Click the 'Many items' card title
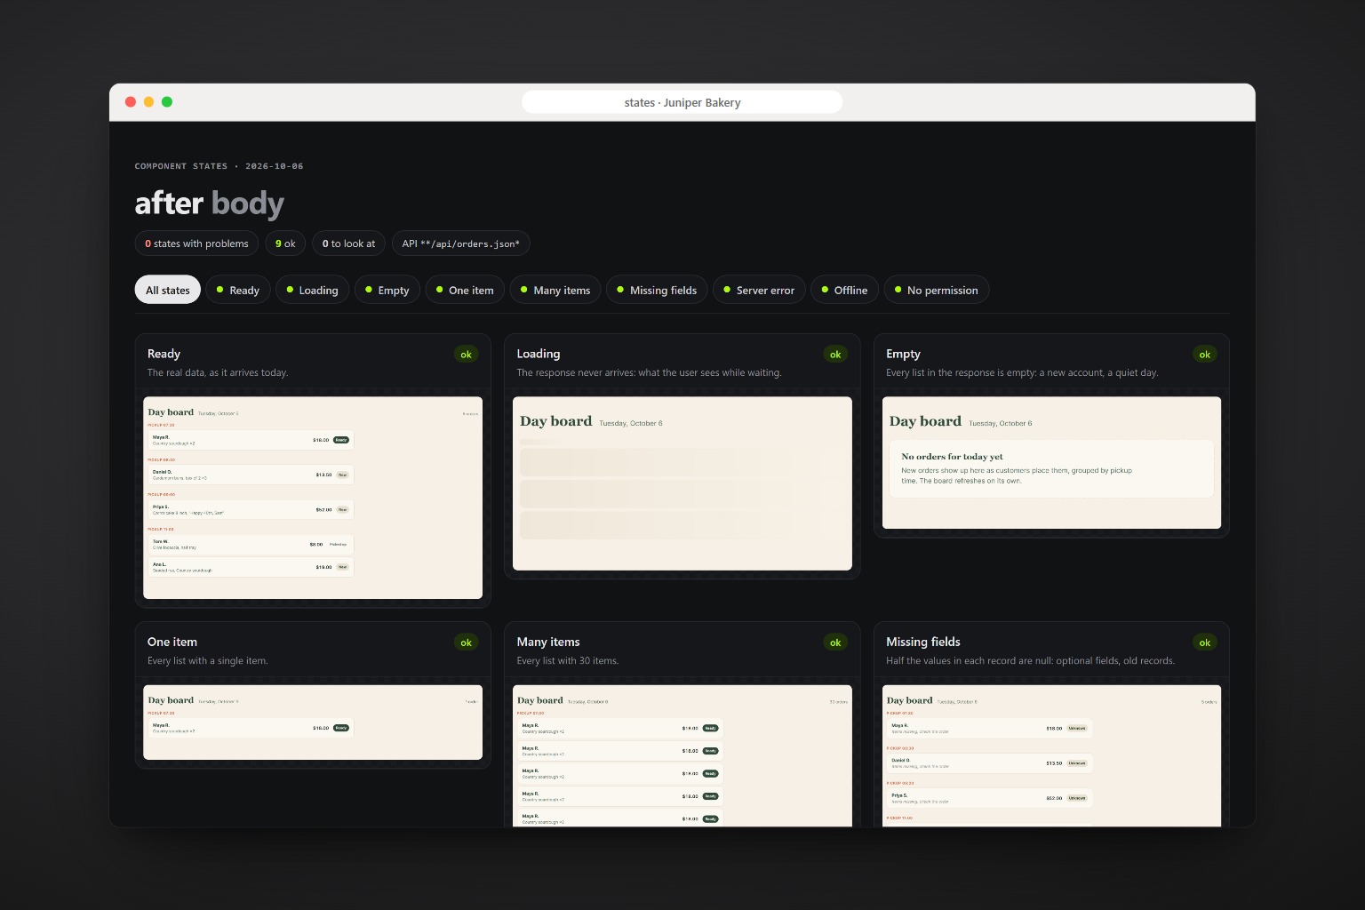Screen dimensions: 1365x910 (x=548, y=642)
